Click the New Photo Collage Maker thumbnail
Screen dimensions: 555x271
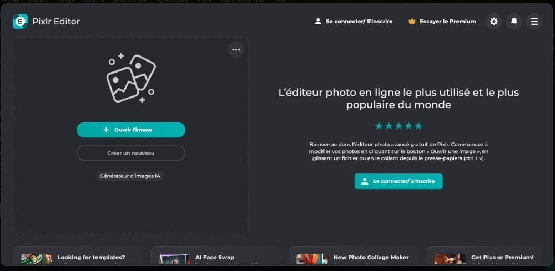coord(312,259)
